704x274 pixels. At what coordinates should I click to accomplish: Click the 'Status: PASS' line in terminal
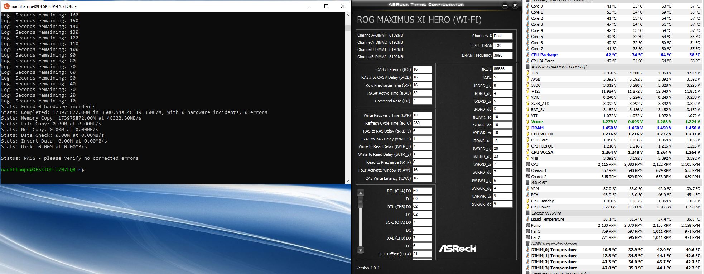click(x=70, y=158)
